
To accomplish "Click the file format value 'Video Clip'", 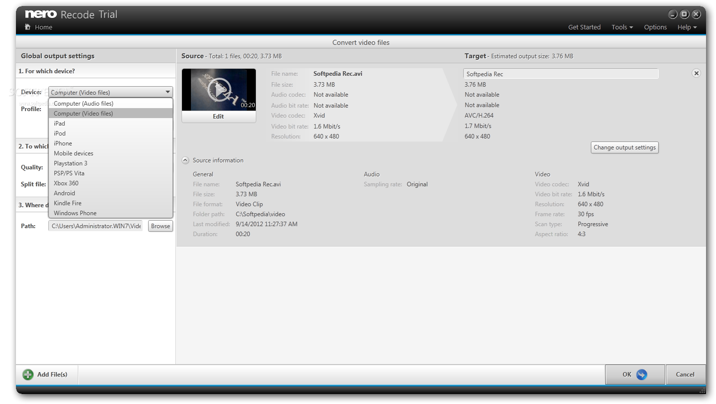I will tap(249, 204).
